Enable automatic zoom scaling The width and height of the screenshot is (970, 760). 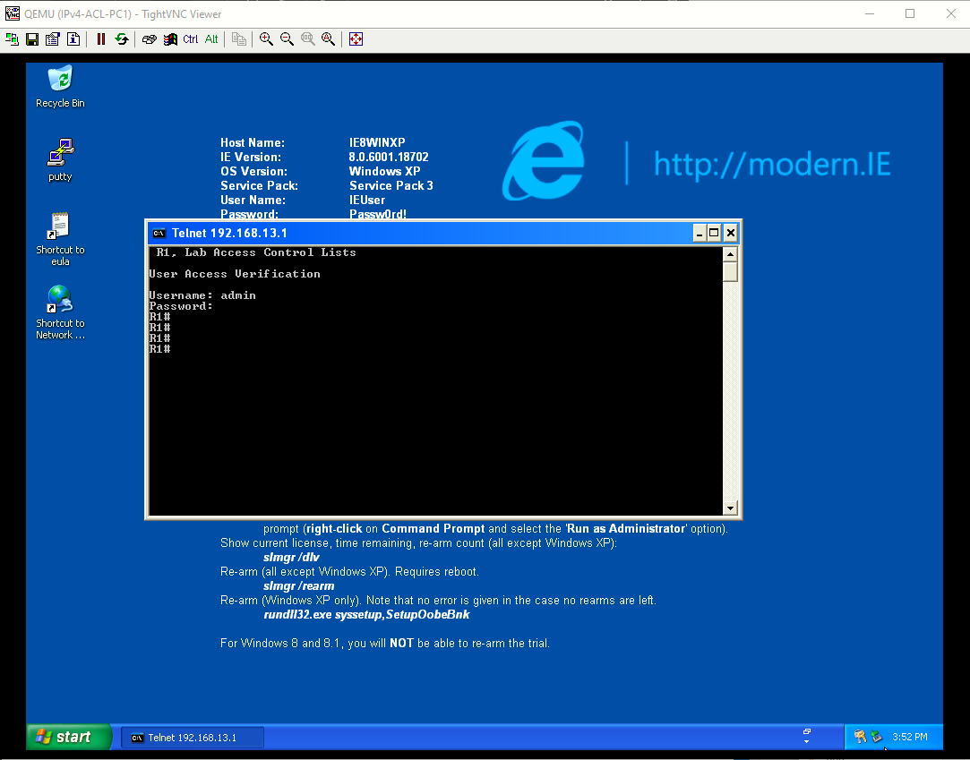click(x=328, y=39)
